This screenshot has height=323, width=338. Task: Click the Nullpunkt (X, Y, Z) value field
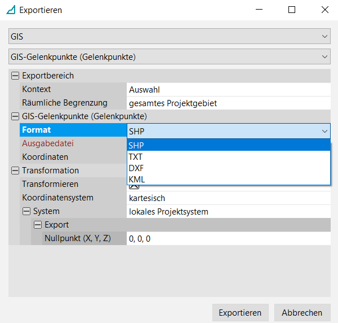tap(228, 238)
